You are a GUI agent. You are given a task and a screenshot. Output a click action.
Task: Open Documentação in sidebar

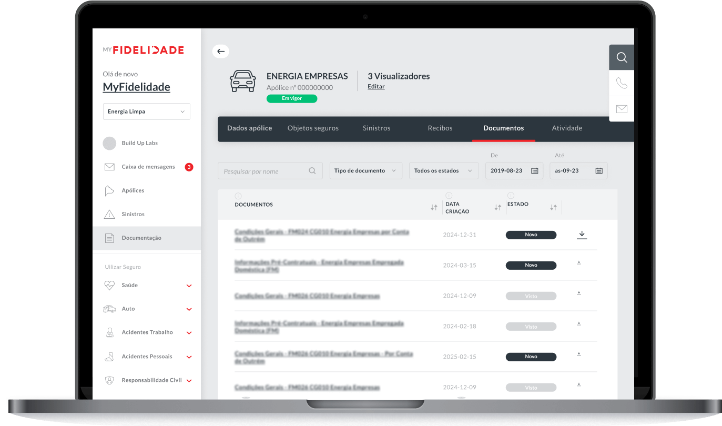147,238
